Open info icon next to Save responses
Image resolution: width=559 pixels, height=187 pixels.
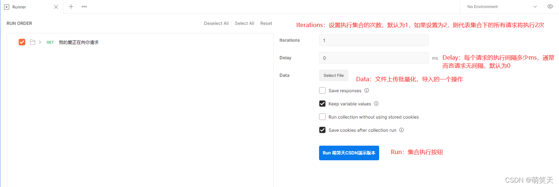367,90
